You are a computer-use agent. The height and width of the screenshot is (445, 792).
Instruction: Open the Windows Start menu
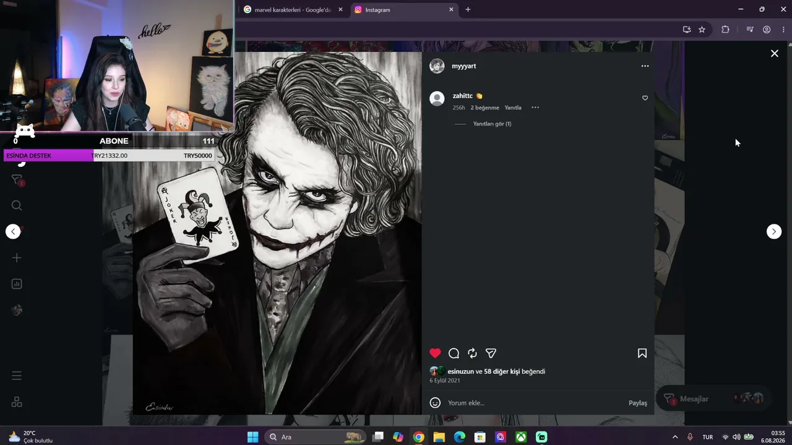[x=253, y=437]
